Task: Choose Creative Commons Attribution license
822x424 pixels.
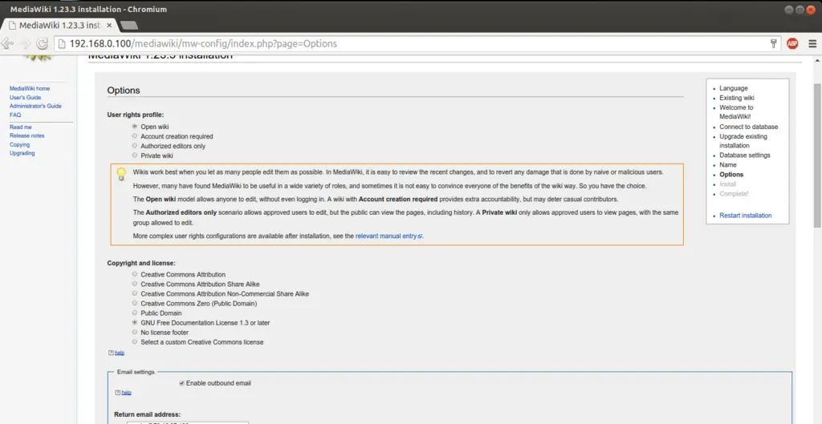Action: [135, 274]
